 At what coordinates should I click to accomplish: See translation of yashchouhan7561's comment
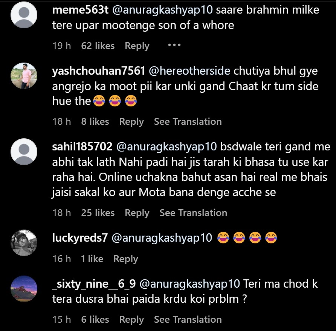(188, 122)
